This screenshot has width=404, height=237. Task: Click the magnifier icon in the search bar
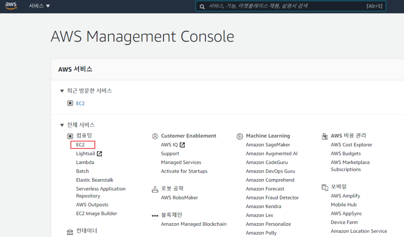[202, 7]
